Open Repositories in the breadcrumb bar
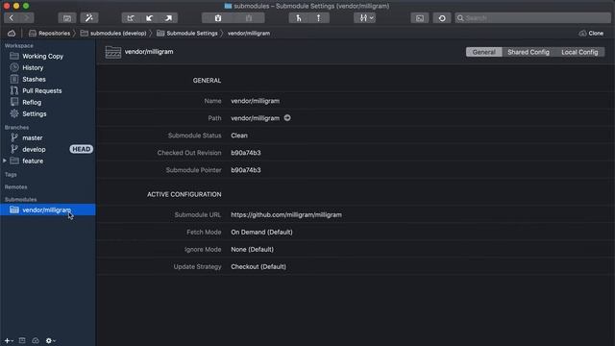 pos(49,34)
